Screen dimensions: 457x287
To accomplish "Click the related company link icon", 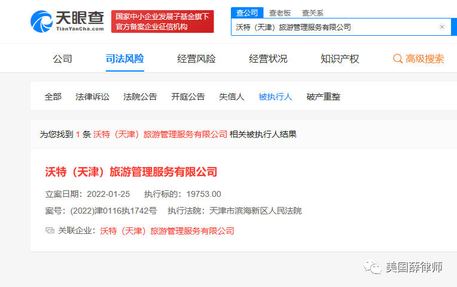I will pyautogui.click(x=50, y=230).
